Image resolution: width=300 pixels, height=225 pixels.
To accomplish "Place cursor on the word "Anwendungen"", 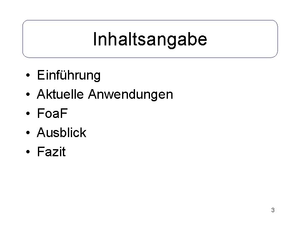I will click(x=130, y=95).
